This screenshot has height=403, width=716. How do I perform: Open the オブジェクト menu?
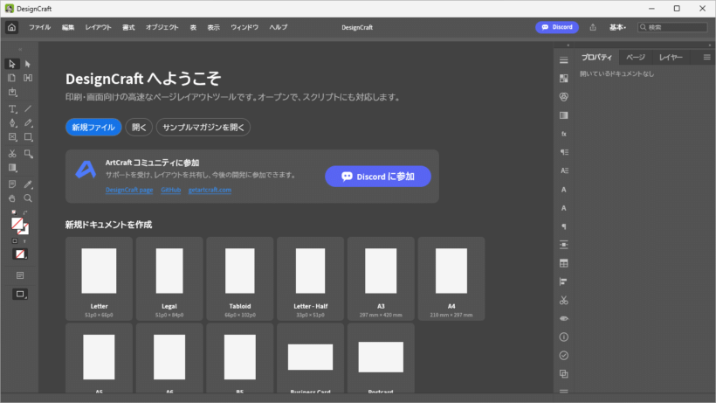tap(162, 27)
